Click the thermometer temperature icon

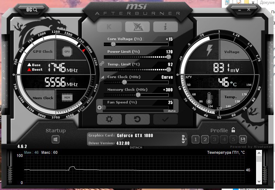click(209, 99)
